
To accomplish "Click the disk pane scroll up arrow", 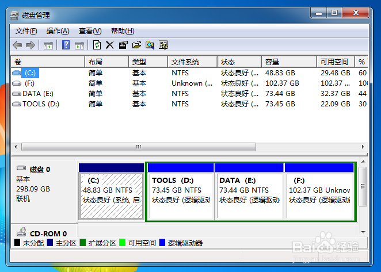I will coord(363,162).
